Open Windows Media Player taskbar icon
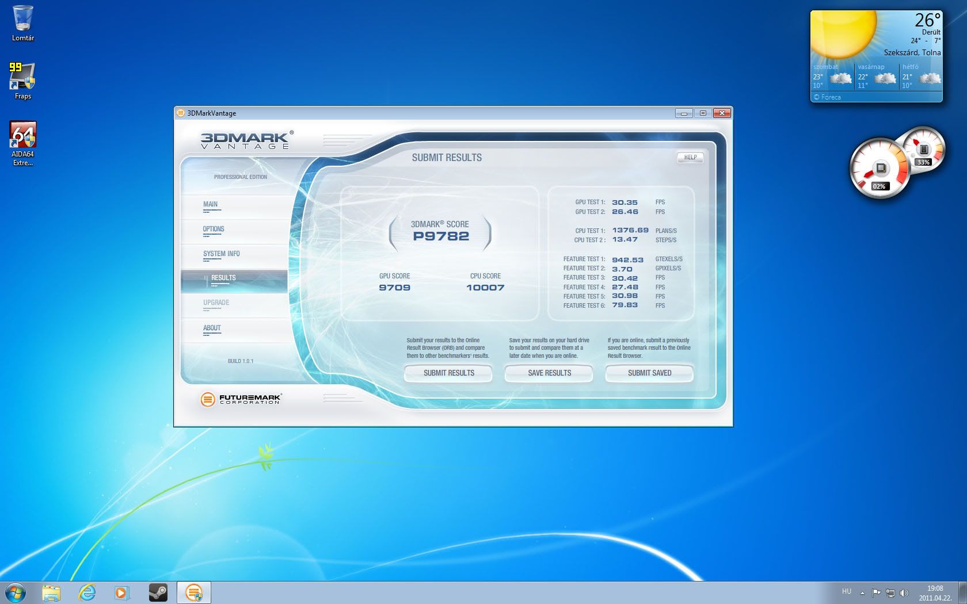The height and width of the screenshot is (604, 967). [122, 592]
